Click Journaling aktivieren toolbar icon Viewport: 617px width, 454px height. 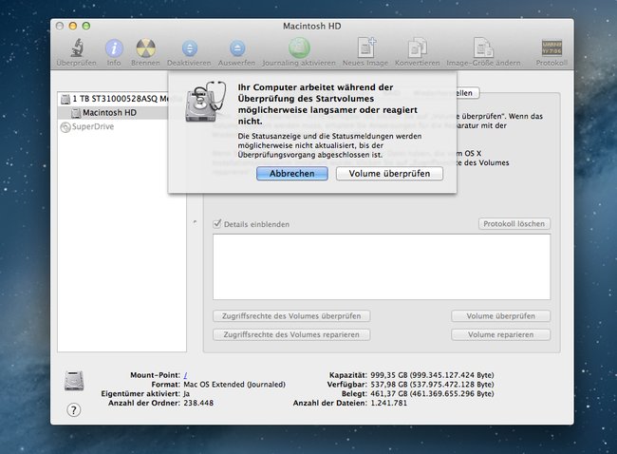click(299, 48)
